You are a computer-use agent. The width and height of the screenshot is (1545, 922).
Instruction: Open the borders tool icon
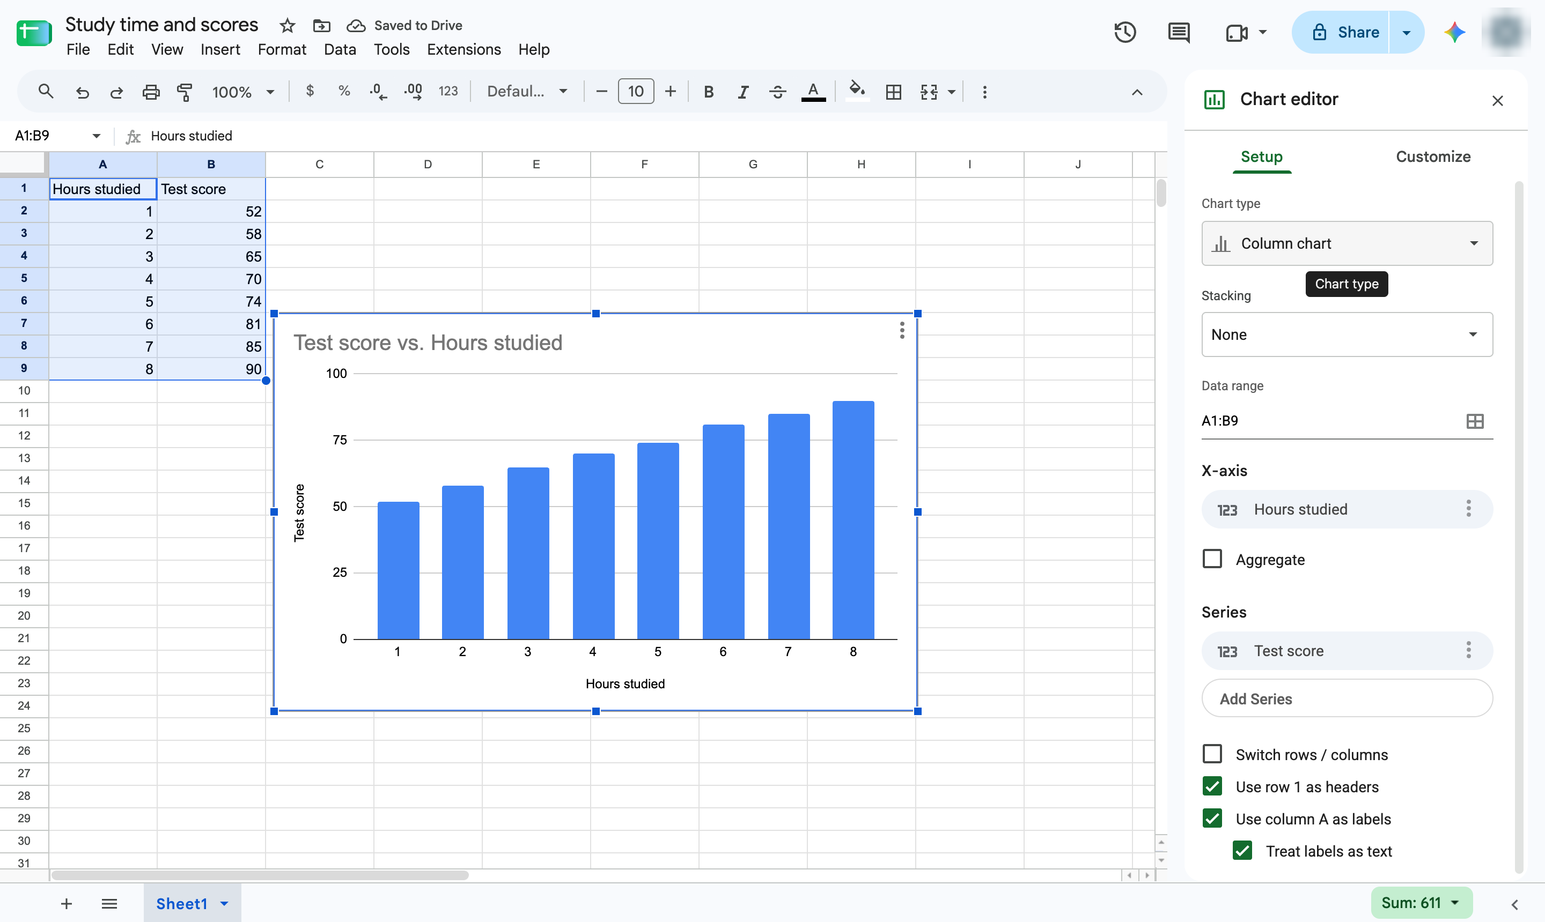[x=893, y=92]
